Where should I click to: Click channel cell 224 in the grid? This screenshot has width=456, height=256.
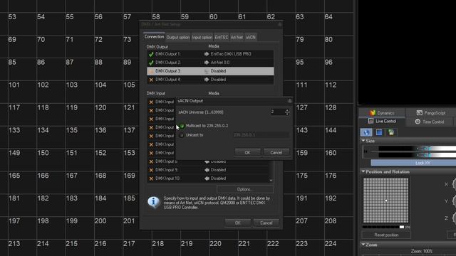338,247
